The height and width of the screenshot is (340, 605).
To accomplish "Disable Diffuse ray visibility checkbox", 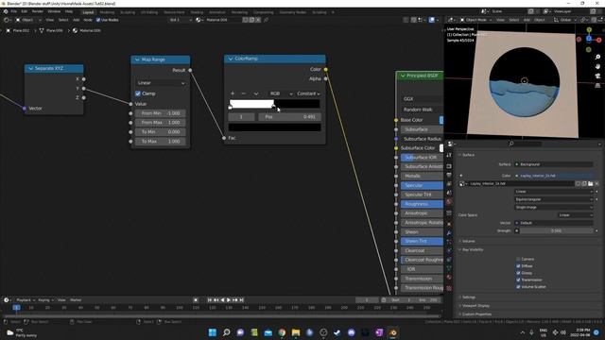I will pos(518,266).
